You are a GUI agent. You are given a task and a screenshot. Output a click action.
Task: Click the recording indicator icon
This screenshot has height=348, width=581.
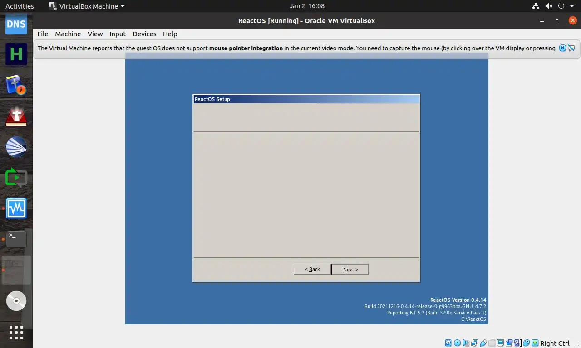click(x=509, y=343)
